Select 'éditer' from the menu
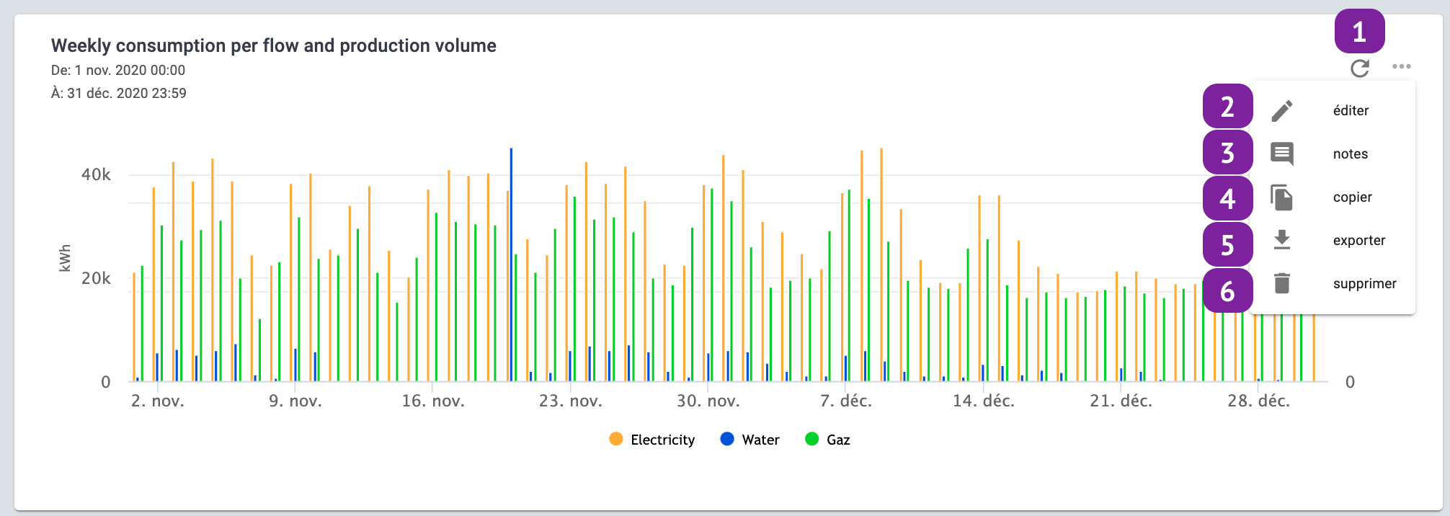This screenshot has height=516, width=1450. [x=1351, y=111]
